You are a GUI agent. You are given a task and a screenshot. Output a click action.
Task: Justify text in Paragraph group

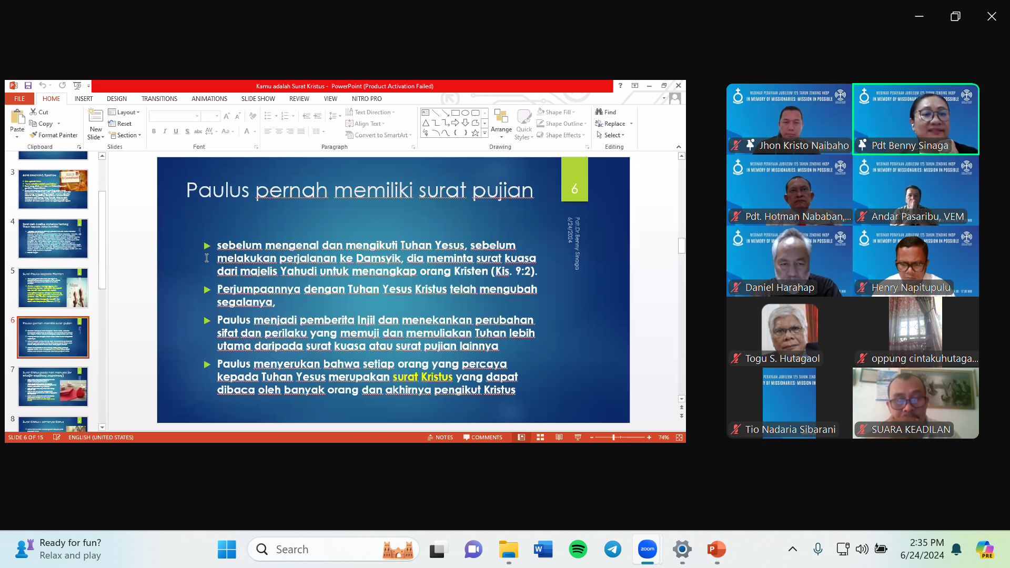point(301,131)
